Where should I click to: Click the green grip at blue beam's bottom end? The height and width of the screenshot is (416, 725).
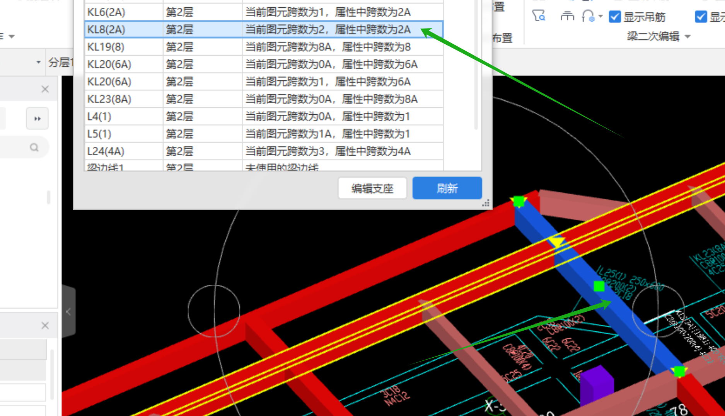click(679, 371)
